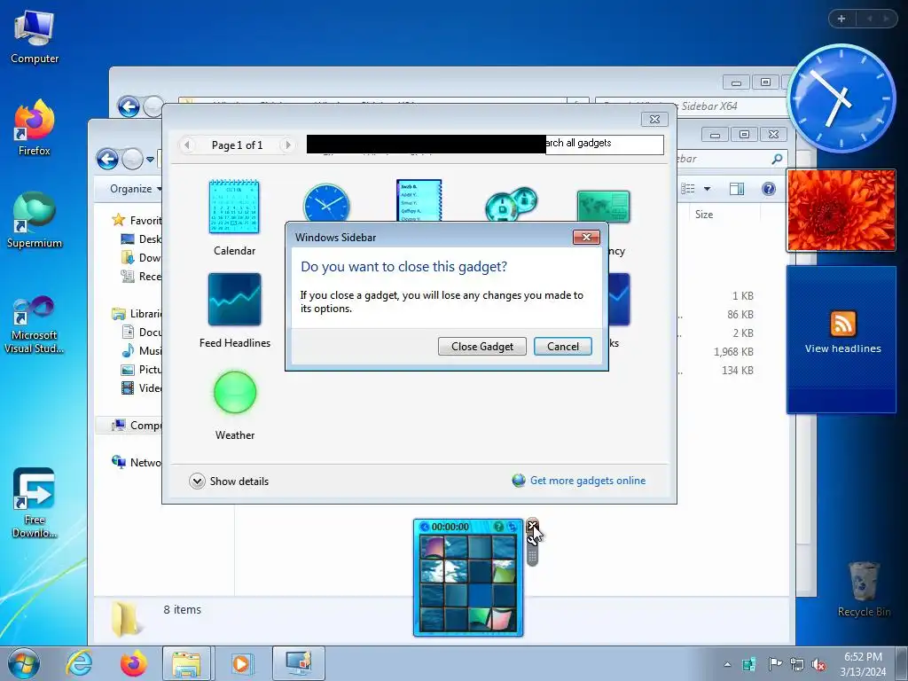Click the flower Slide Show gadget

841,210
